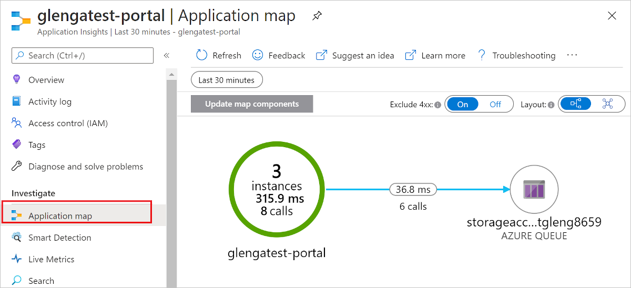631x288 pixels.
Task: Open Live Metrics from sidebar
Action: click(x=52, y=259)
